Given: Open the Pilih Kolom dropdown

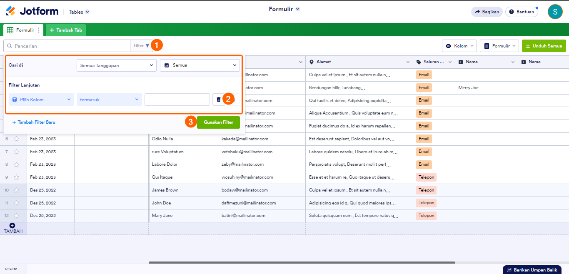Looking at the screenshot, I should [41, 100].
